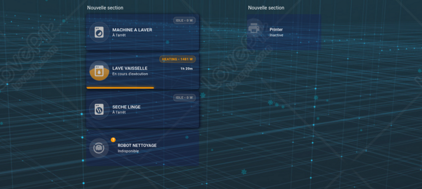422x189 pixels.
Task: Click the dryer icon for SECHE LINGE
Action: point(99,110)
